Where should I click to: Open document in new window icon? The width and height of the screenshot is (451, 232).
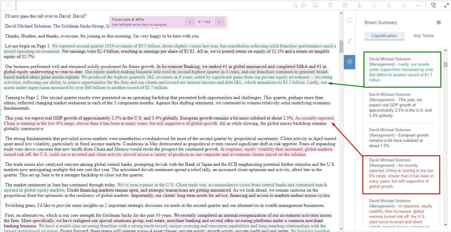(x=433, y=5)
